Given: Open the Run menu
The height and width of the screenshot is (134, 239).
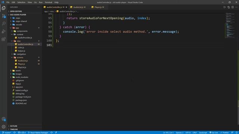Looking at the screenshot, I should (41, 2).
